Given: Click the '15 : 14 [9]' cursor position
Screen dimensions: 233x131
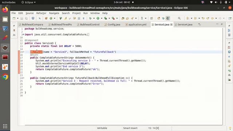Looking at the screenshot, I should 154,128.
